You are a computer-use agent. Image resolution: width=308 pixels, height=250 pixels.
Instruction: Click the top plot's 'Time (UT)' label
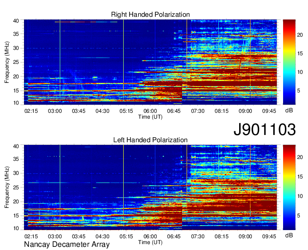click(x=150, y=117)
